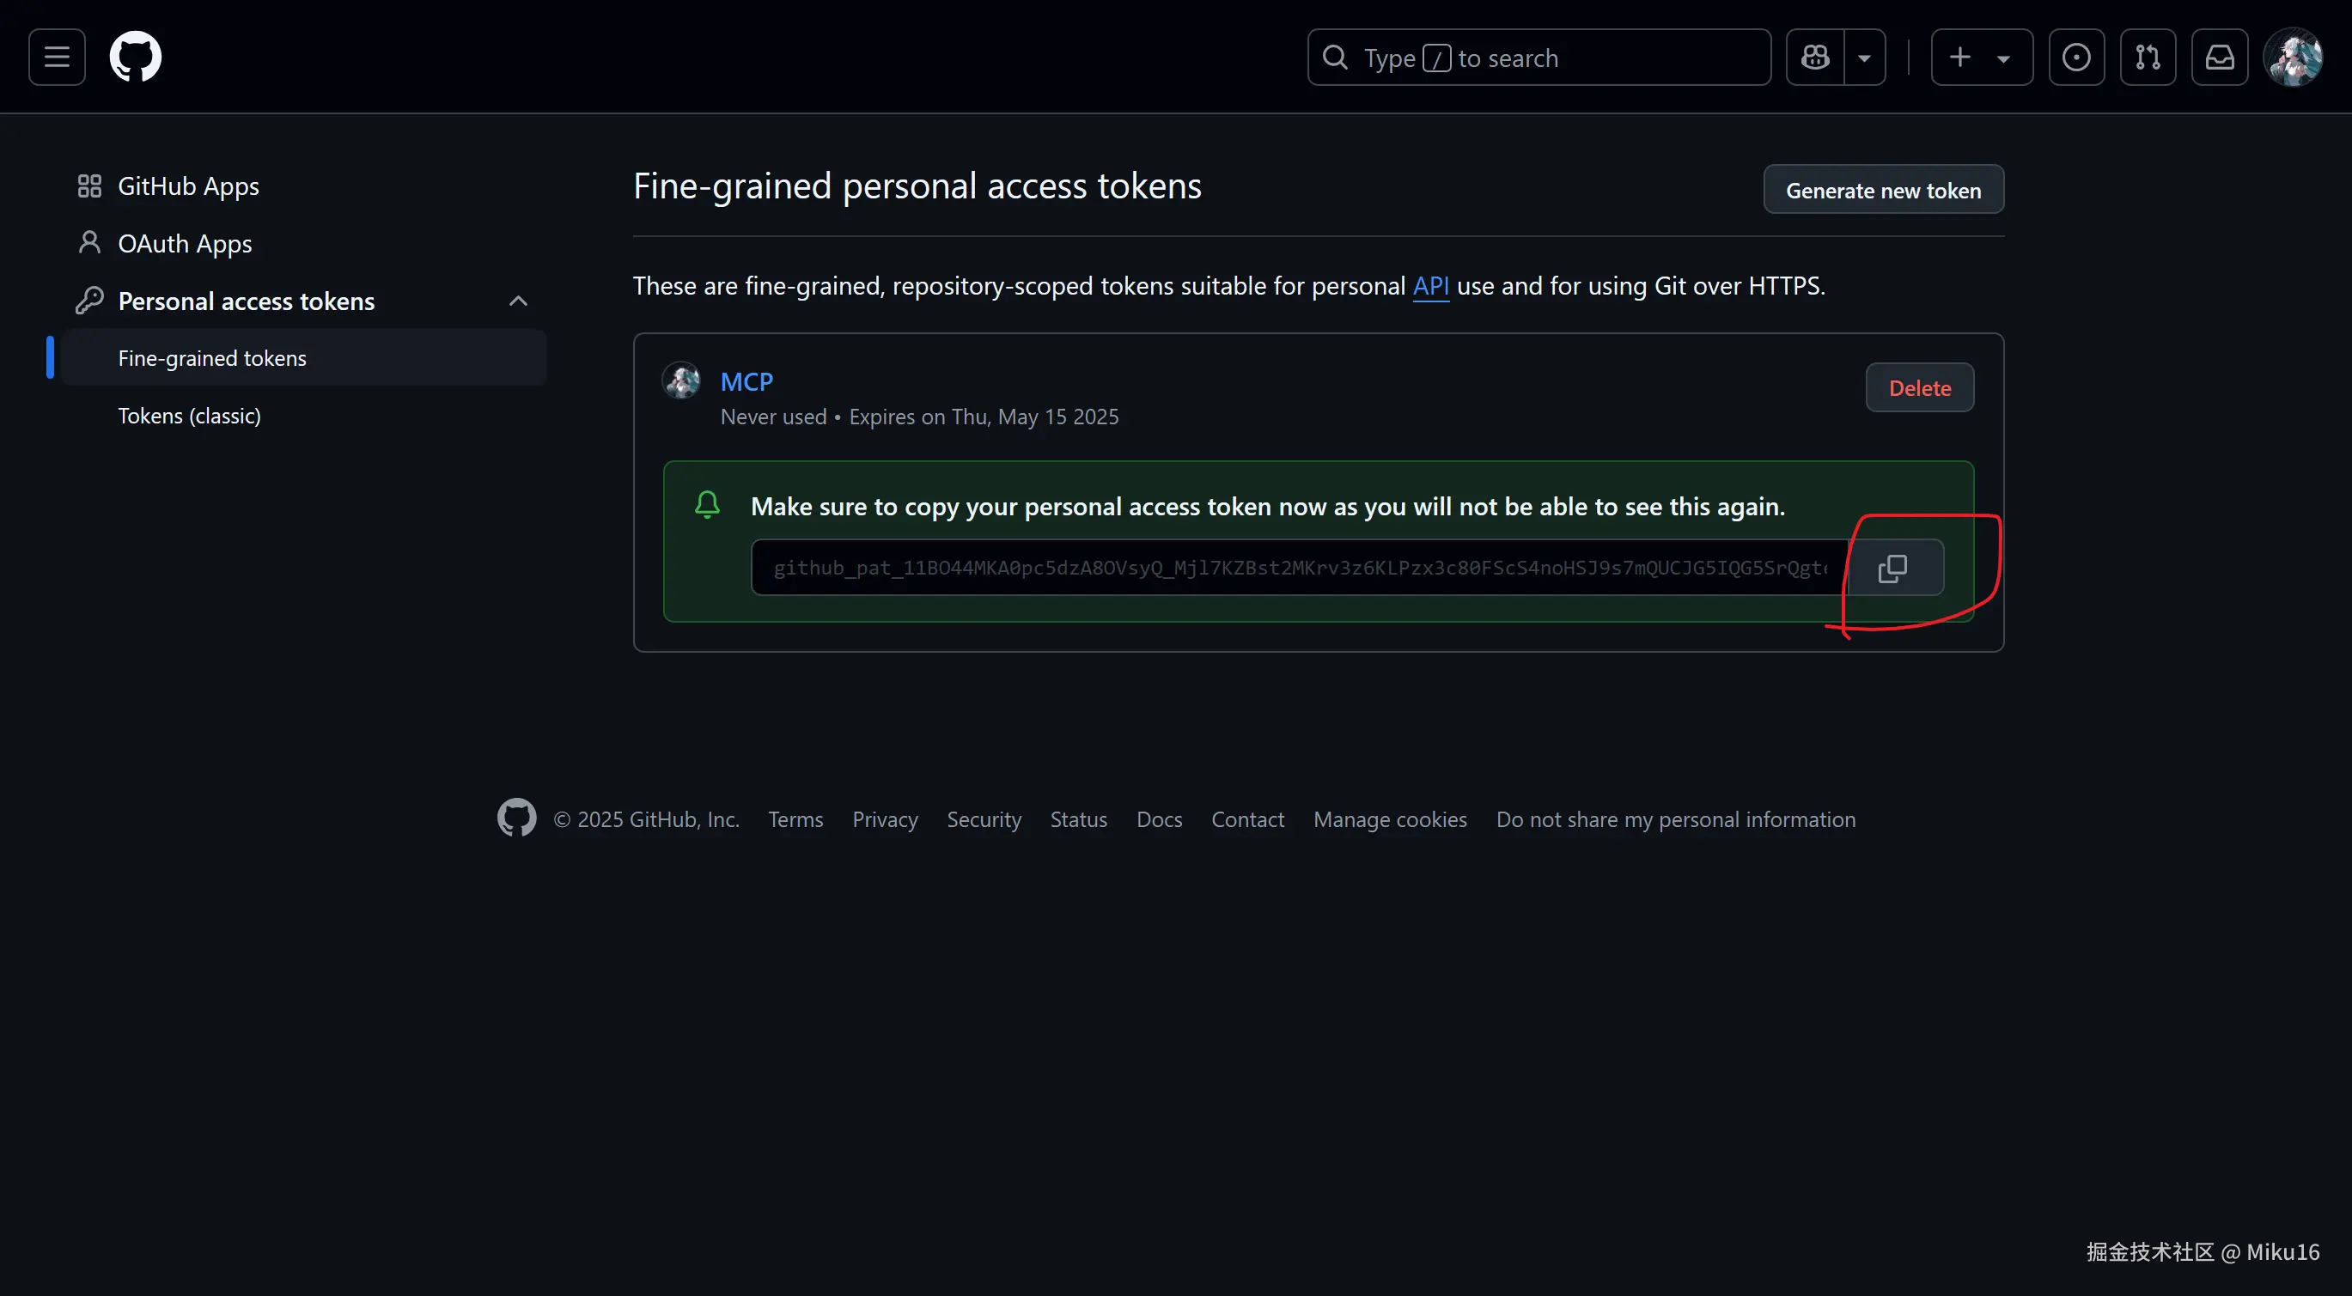Open the plus create-new menu
The width and height of the screenshot is (2352, 1296).
(1981, 57)
